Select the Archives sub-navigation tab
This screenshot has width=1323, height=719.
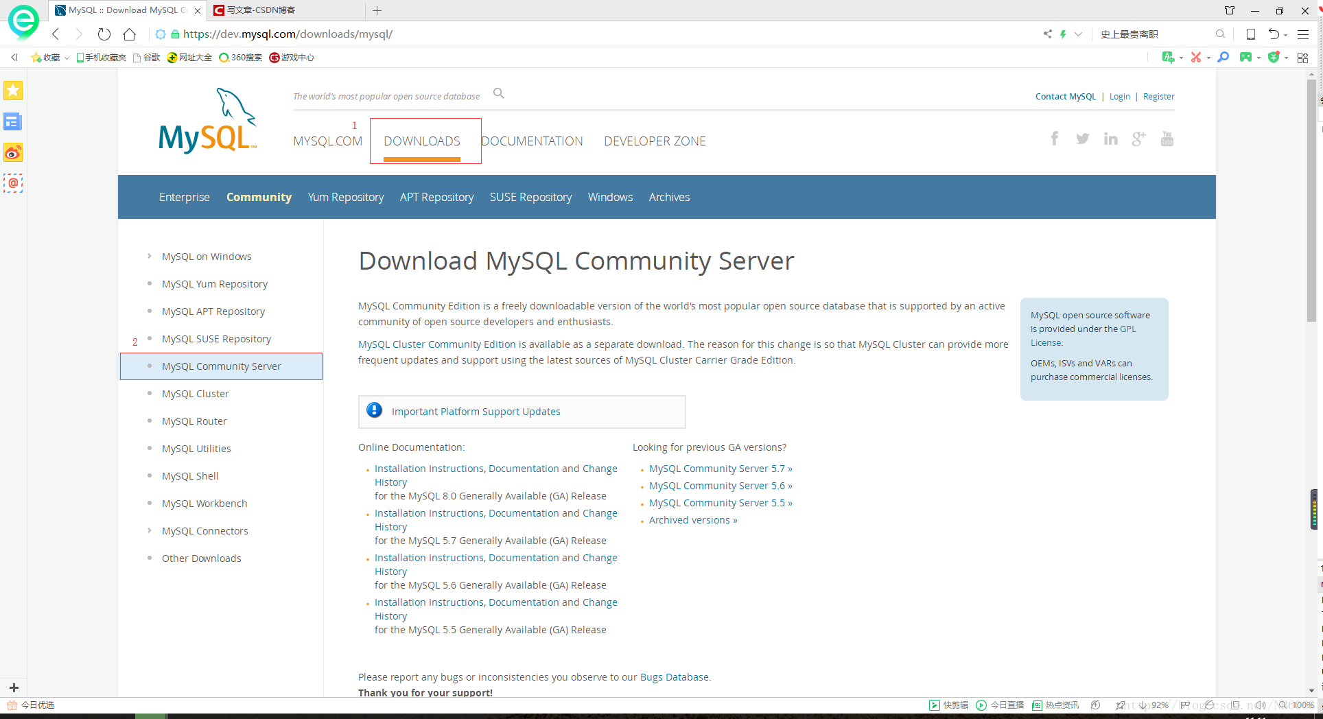tap(669, 197)
